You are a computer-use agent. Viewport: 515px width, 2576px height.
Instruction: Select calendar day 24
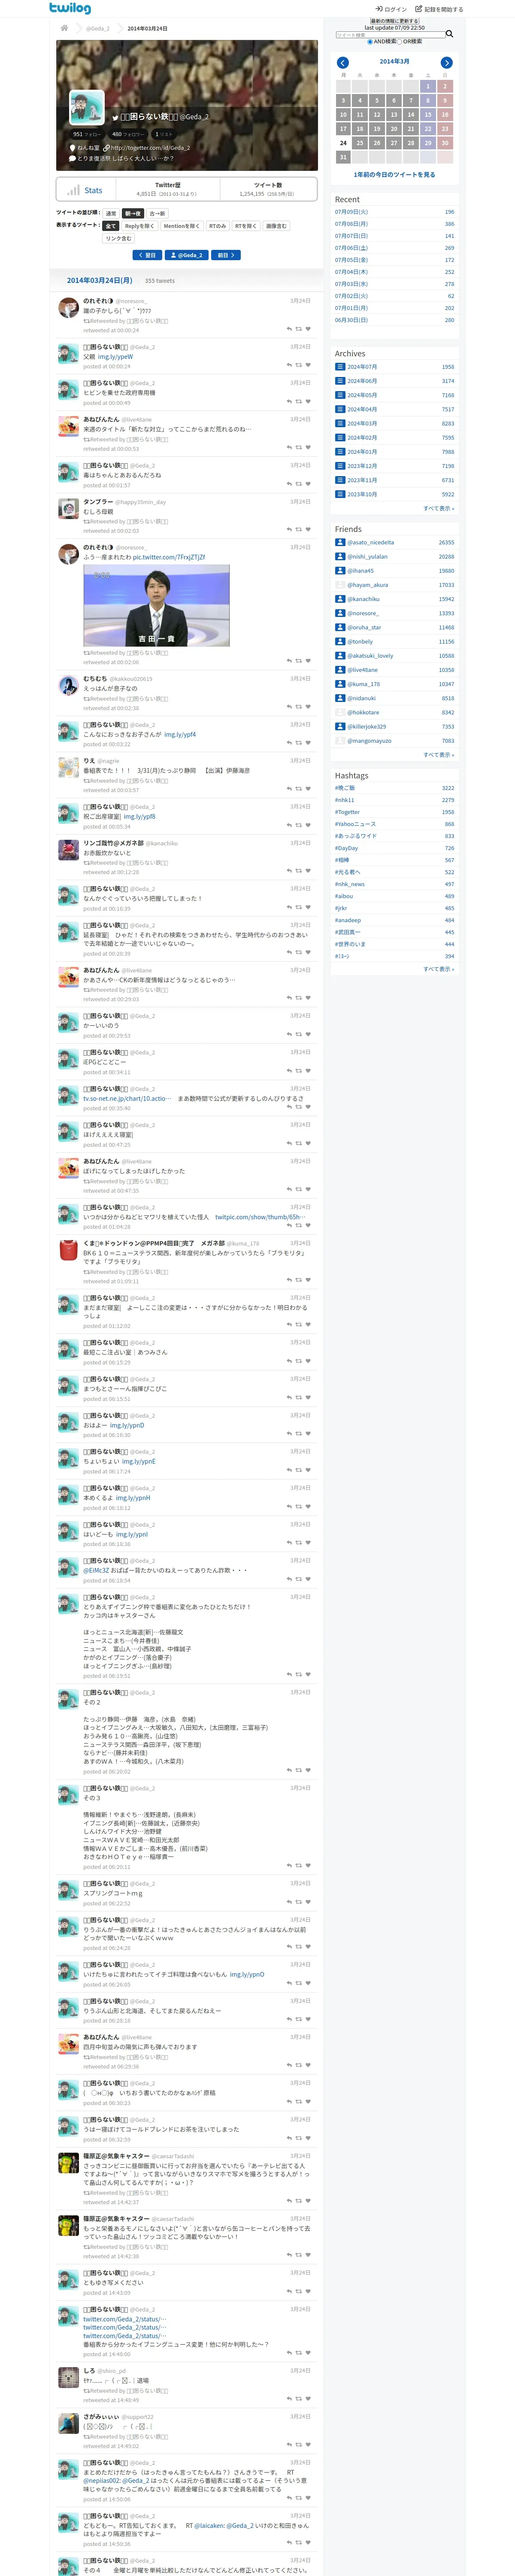343,143
